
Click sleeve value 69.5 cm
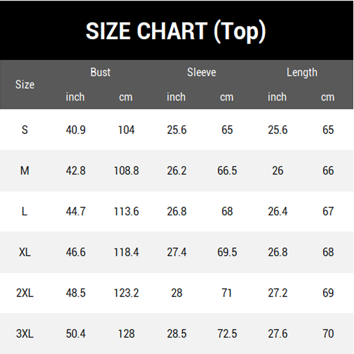tap(227, 252)
